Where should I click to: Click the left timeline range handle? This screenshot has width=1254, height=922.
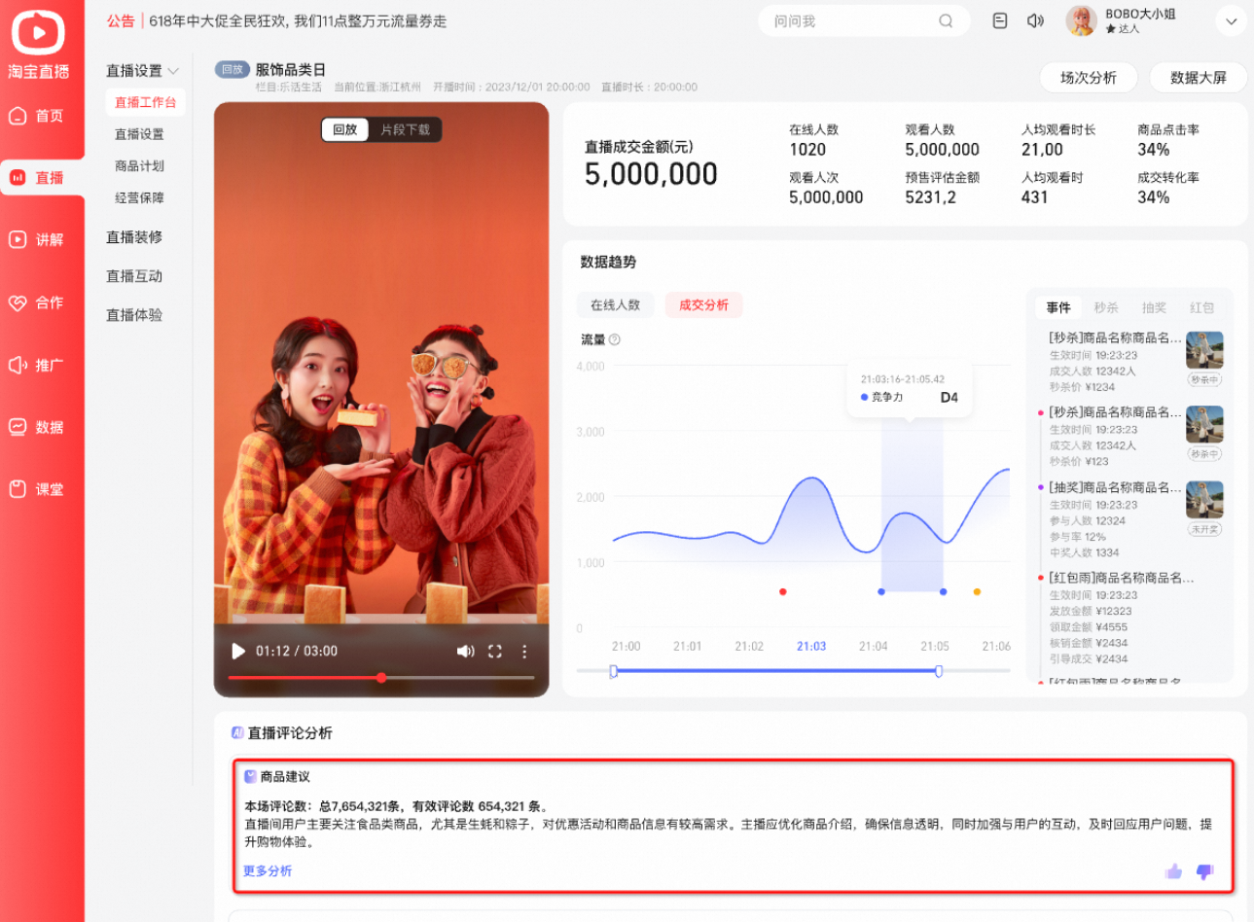click(x=613, y=671)
